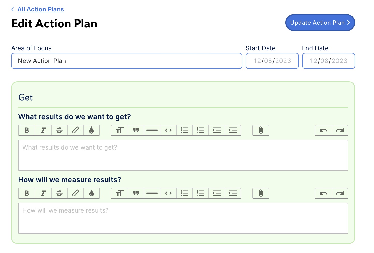374x253 pixels.
Task: Insert a blockquote in the results editor
Action: coord(136,130)
